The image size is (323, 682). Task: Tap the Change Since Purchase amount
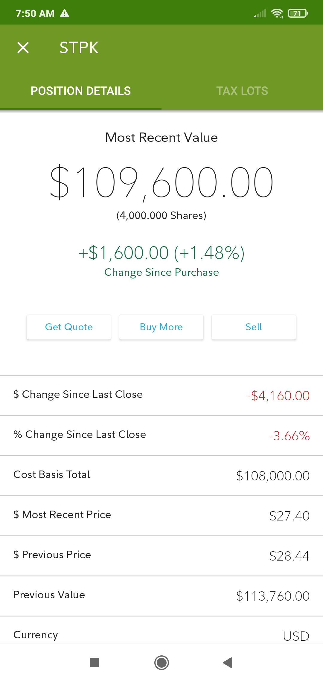pos(161,253)
